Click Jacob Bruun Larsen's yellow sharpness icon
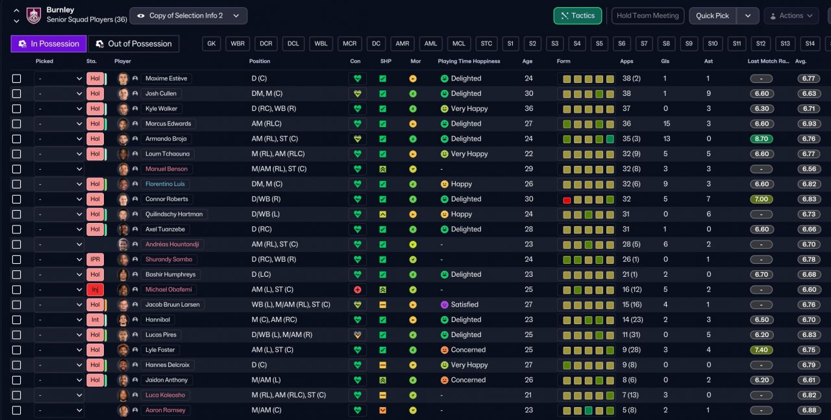Screen dimensions: 831x420 coord(383,305)
